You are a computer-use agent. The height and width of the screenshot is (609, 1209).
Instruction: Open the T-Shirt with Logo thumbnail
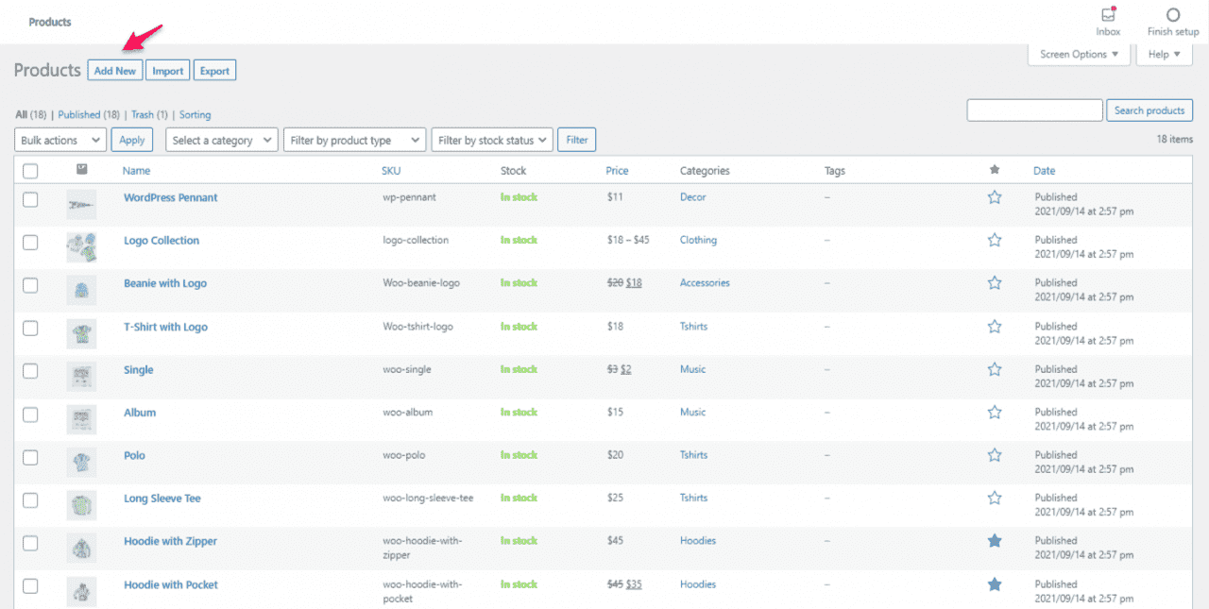81,333
